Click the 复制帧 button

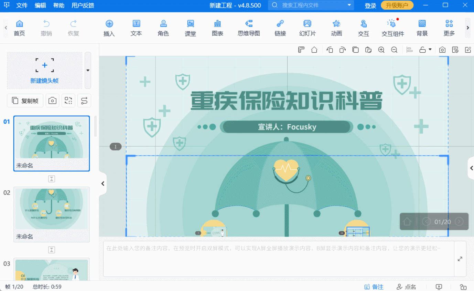25,101
